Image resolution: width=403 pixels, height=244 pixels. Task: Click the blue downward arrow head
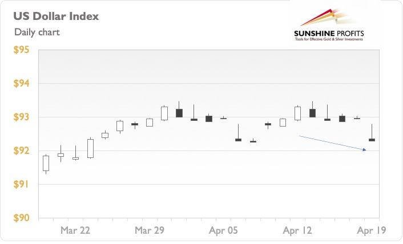click(x=364, y=149)
